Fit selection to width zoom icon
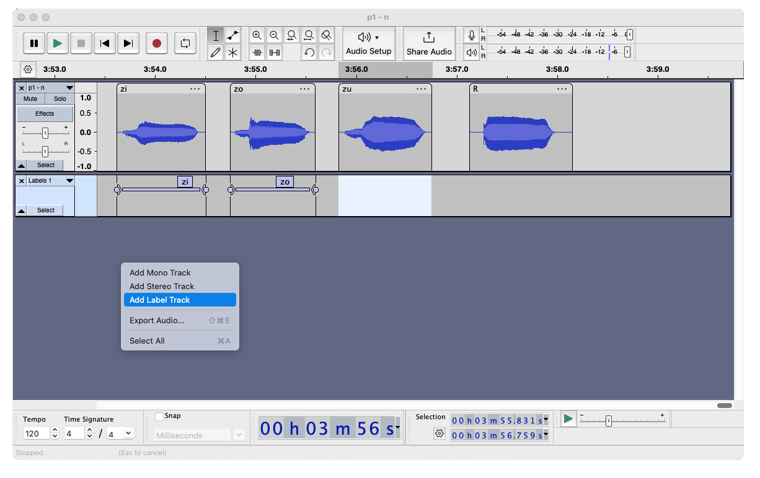The width and height of the screenshot is (760, 478). (x=291, y=35)
